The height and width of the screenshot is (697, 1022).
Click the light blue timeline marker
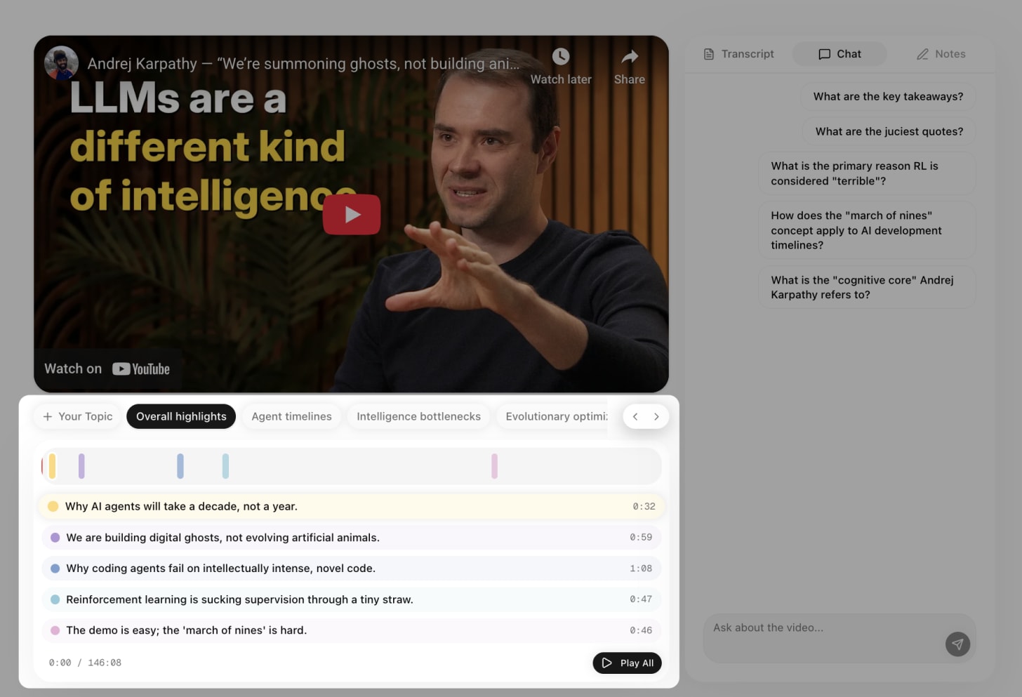point(225,466)
